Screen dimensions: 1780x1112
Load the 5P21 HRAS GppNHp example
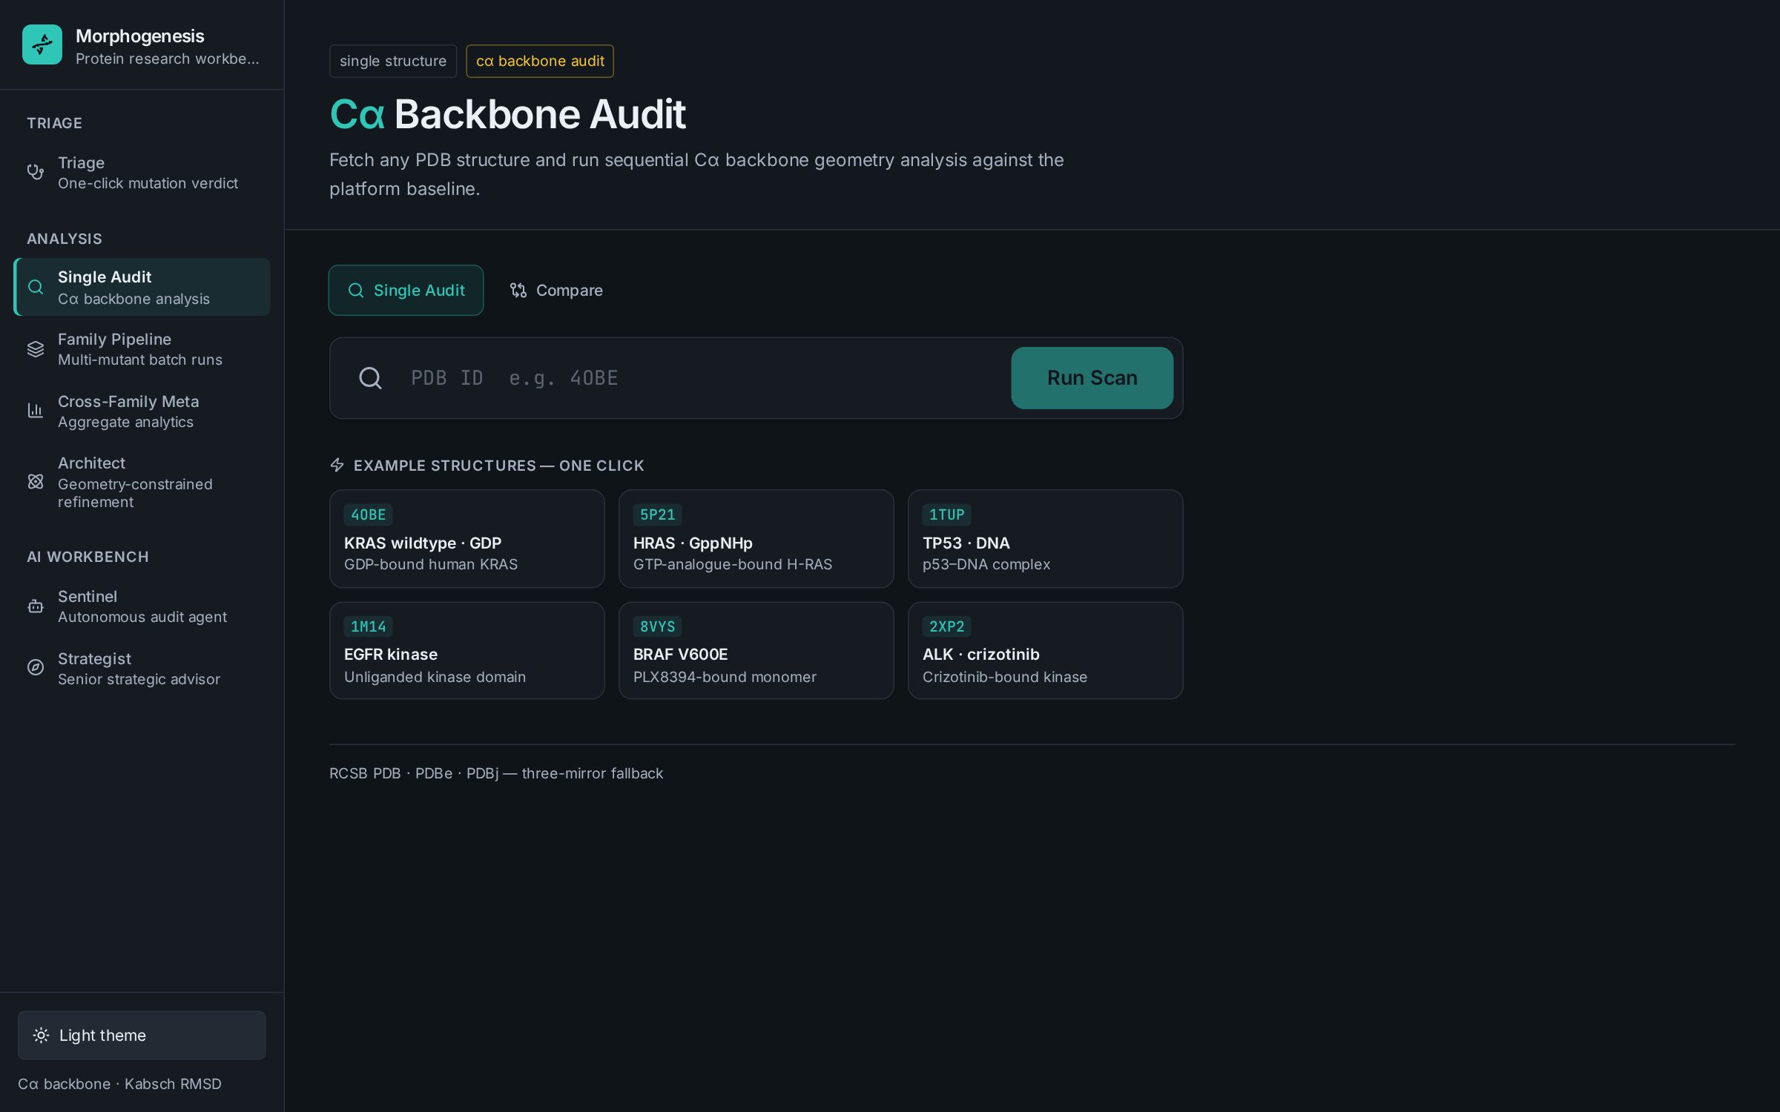tap(756, 539)
